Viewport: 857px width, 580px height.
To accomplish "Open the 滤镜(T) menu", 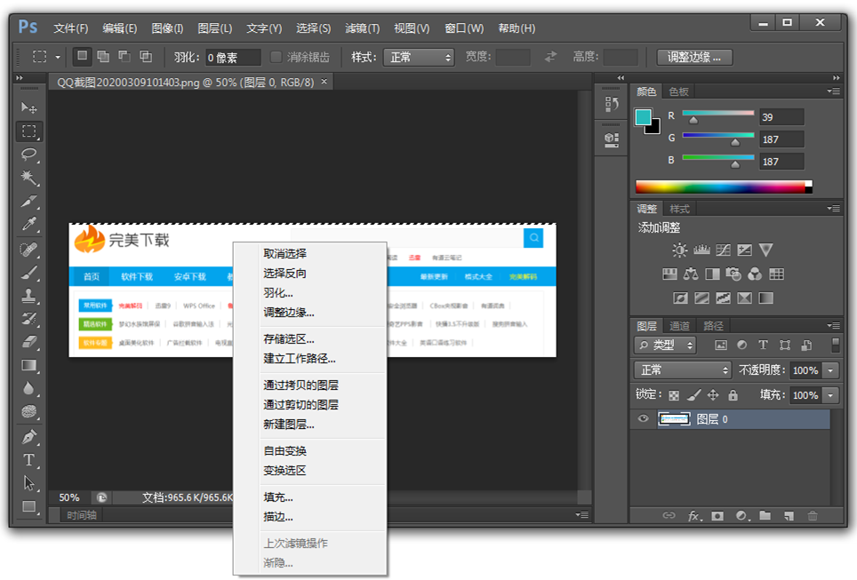I will click(x=361, y=28).
